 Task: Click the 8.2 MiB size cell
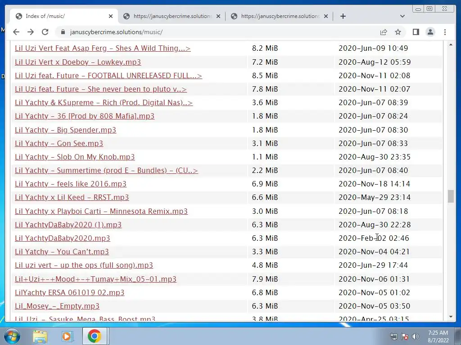click(x=265, y=48)
